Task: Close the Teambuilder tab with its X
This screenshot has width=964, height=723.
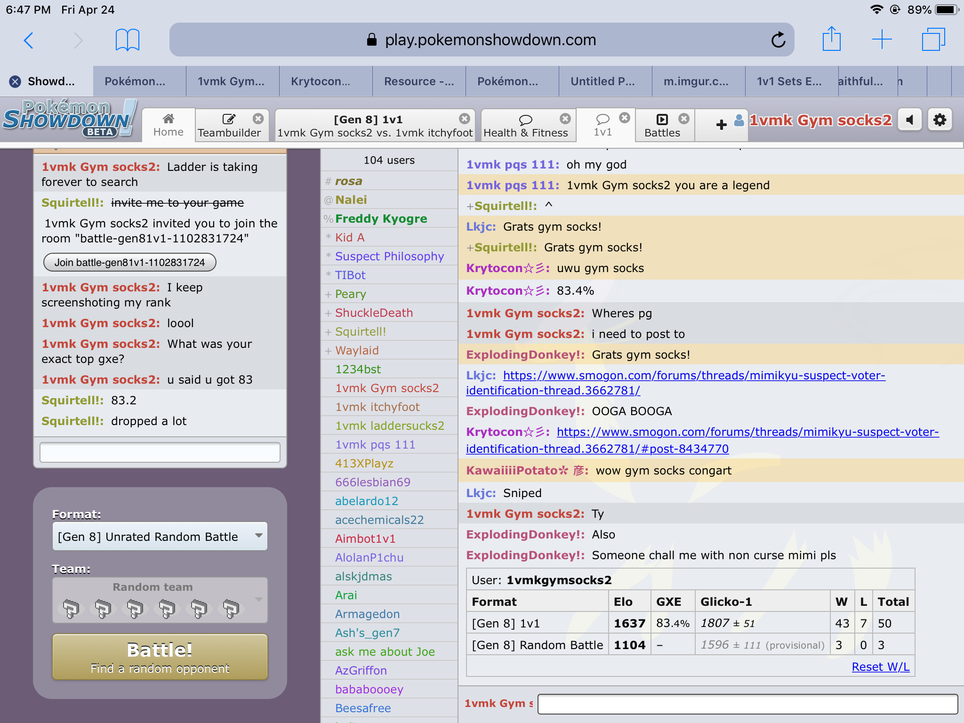Action: point(258,119)
